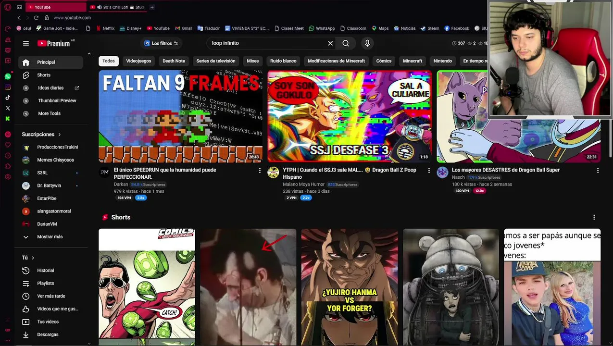This screenshot has height=346, width=613.
Task: Open the Malano Moya Humor channel avatar
Action: tap(273, 173)
